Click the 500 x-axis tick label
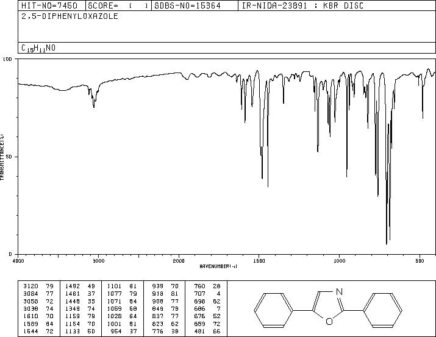Screen dimensions: 436x337 click(x=420, y=261)
